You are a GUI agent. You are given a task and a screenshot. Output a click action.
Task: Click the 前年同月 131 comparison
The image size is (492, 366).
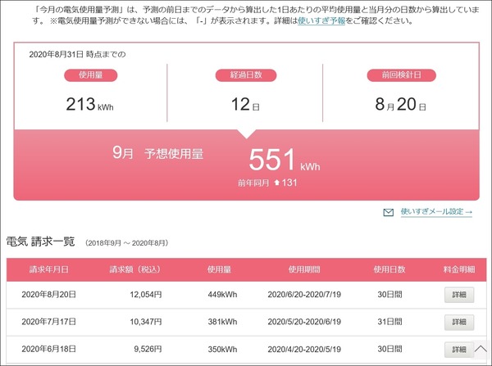(267, 183)
